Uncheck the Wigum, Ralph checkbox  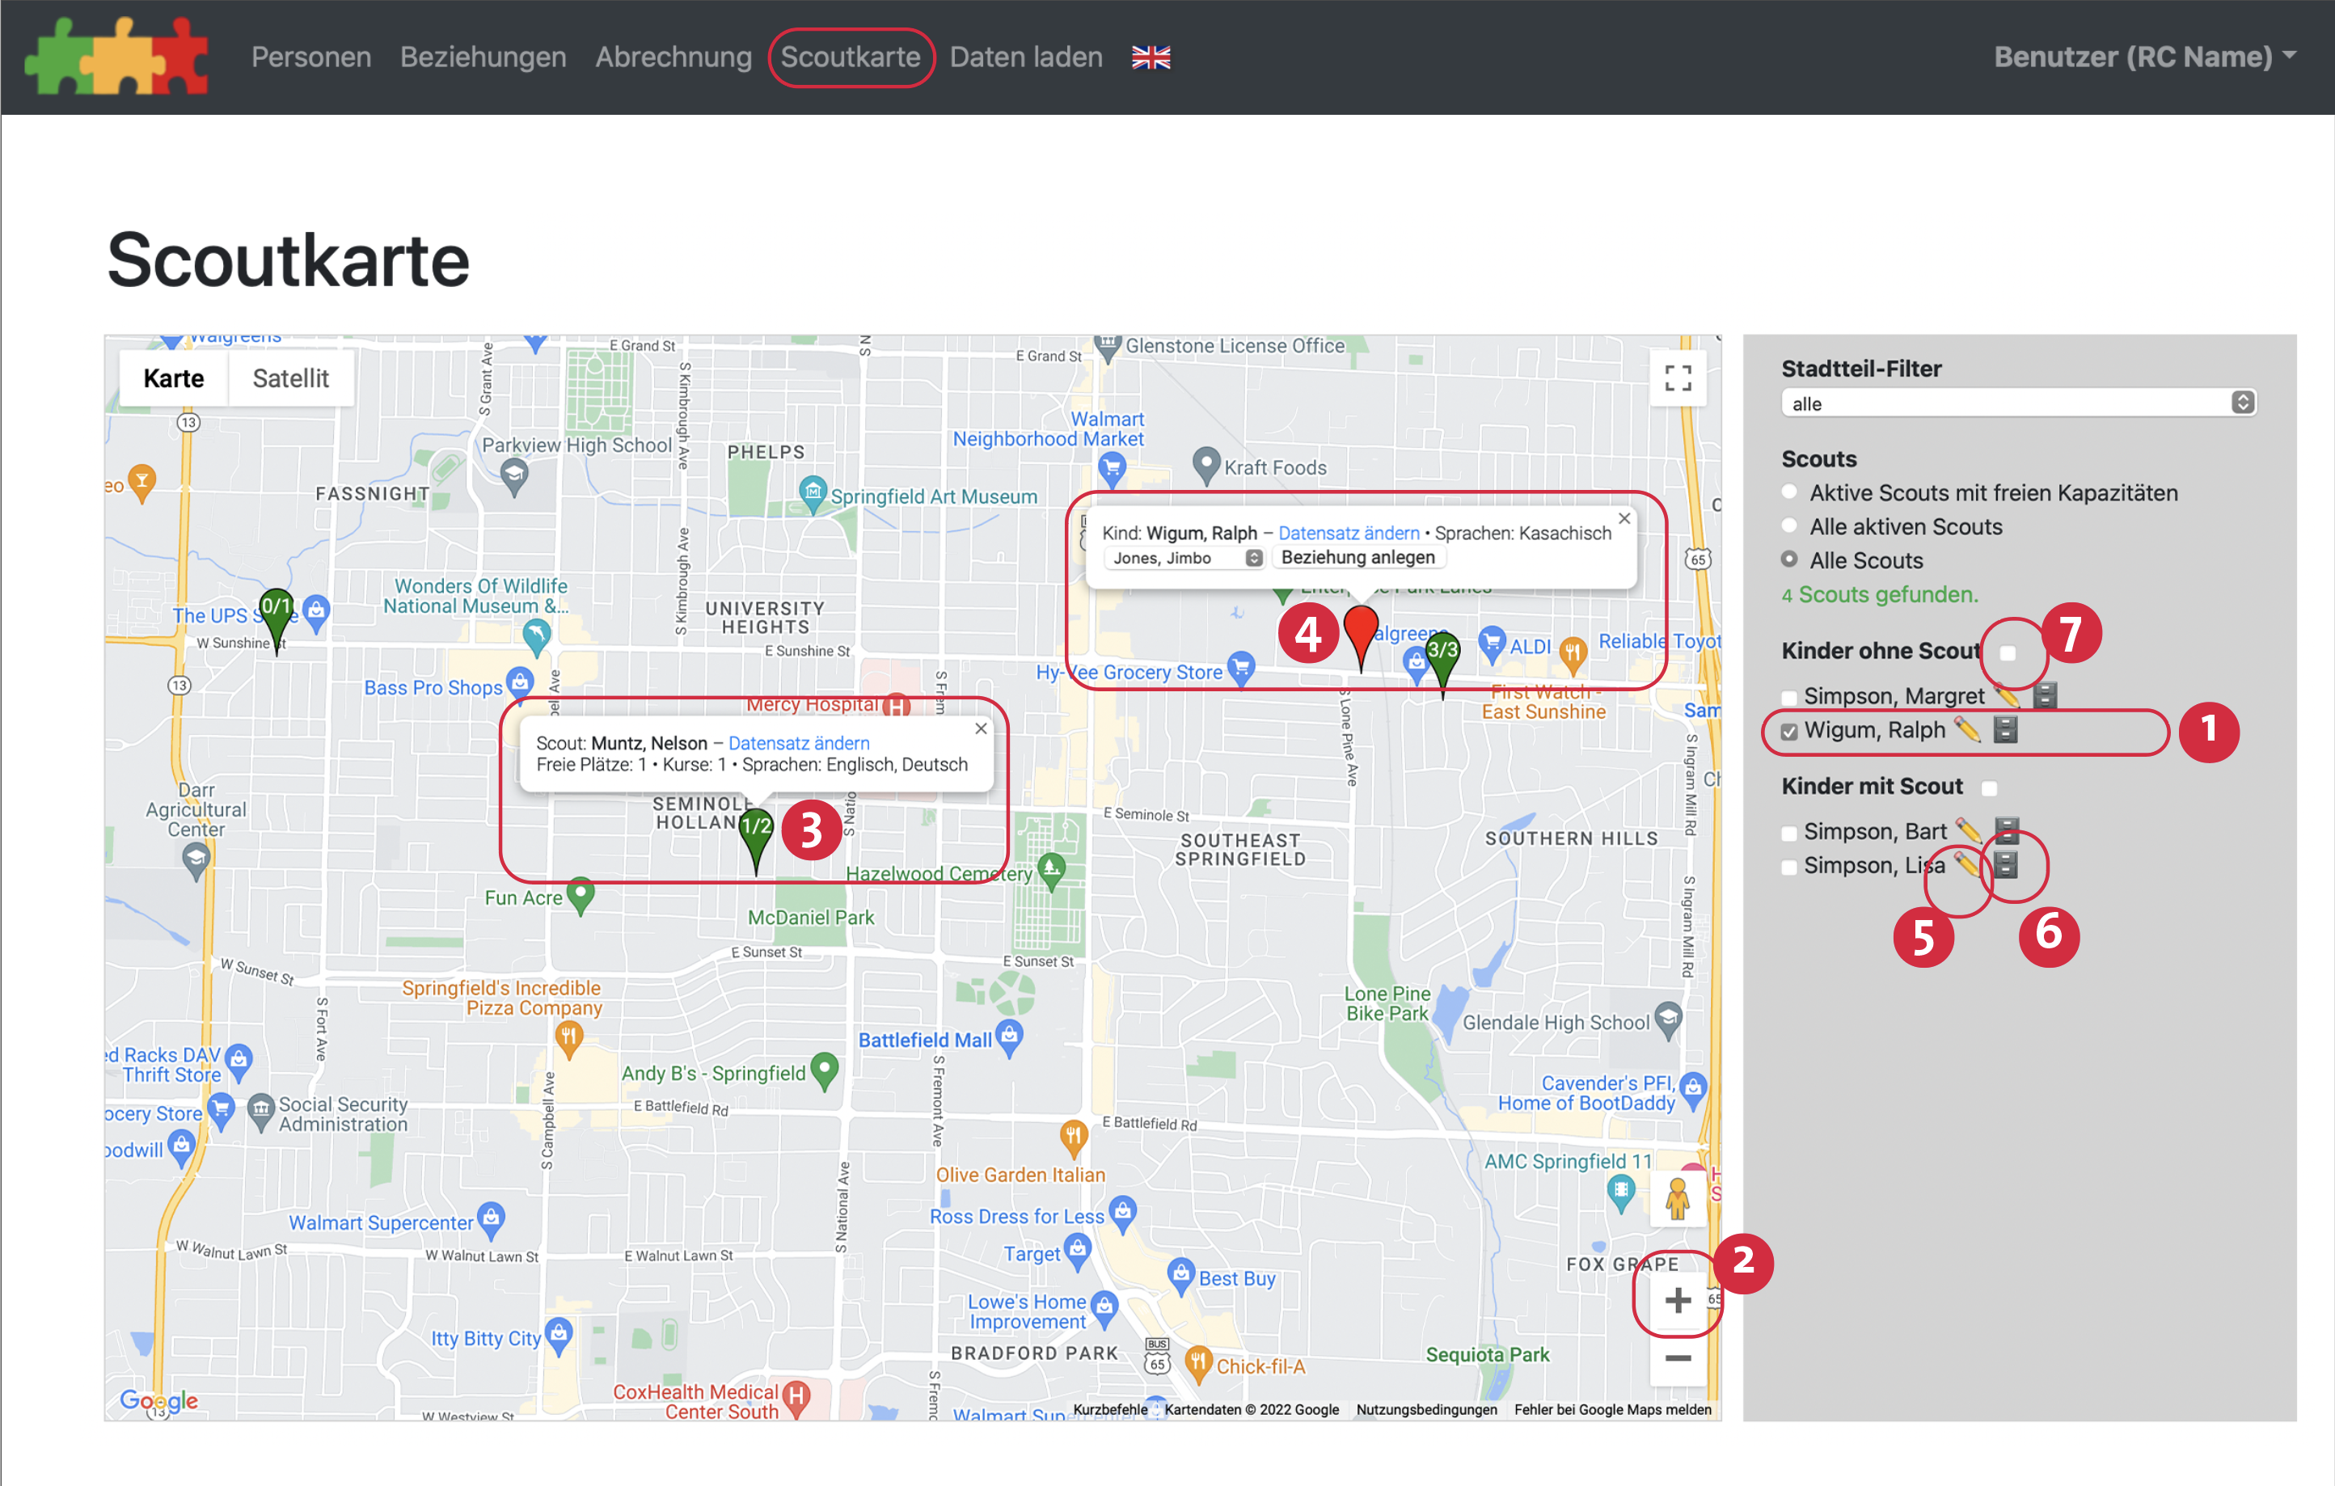(1789, 732)
